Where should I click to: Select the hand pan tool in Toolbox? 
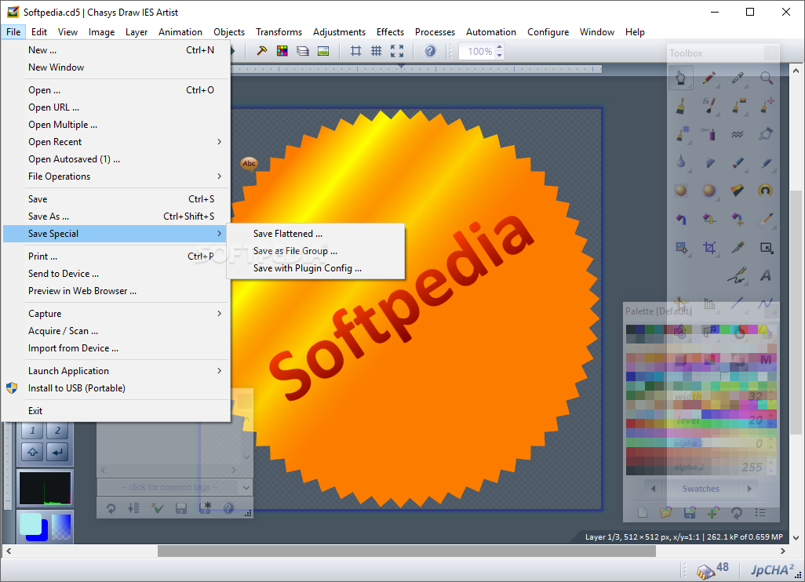tap(681, 78)
